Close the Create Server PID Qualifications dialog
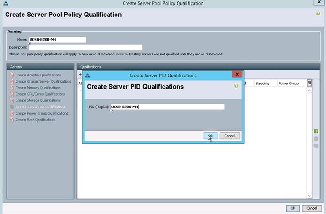This screenshot has height=214, width=326. pos(237,74)
